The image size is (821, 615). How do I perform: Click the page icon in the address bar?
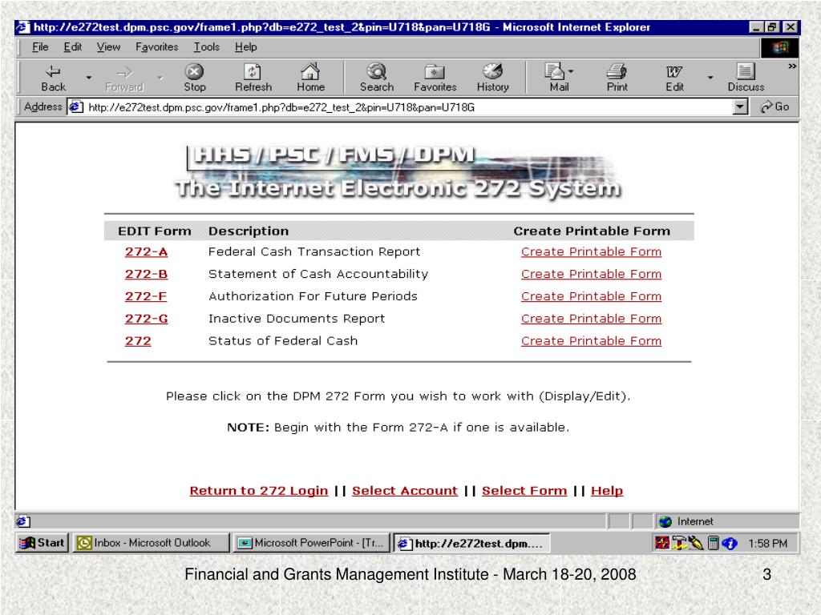coord(76,107)
